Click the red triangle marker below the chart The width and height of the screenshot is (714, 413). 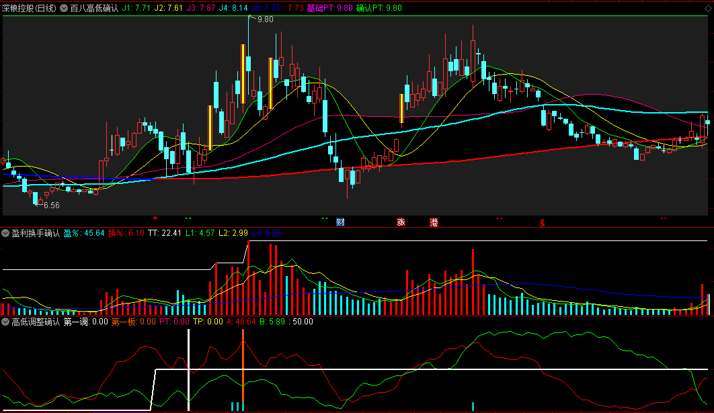(155, 218)
